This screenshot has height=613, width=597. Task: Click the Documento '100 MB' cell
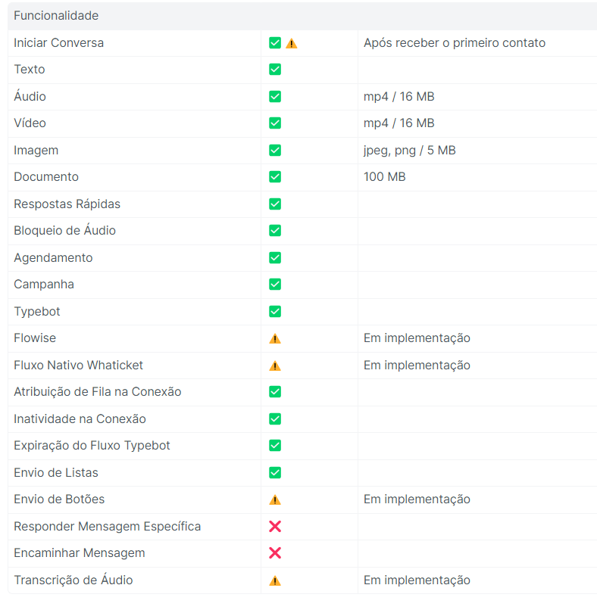384,177
